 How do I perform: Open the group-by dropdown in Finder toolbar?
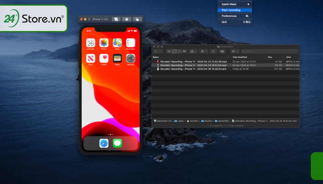pos(193,51)
